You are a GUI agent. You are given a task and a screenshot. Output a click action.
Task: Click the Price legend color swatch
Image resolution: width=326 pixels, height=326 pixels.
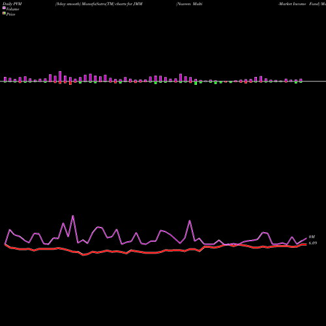[4, 13]
